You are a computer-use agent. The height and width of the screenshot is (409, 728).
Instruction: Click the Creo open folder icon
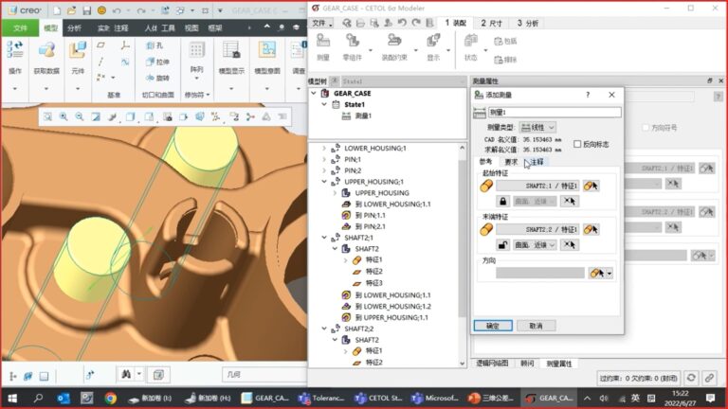(71, 10)
